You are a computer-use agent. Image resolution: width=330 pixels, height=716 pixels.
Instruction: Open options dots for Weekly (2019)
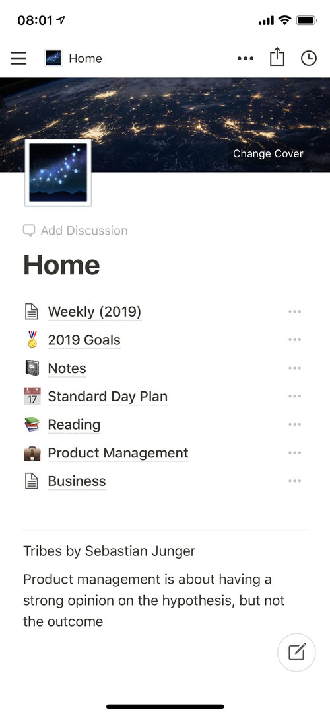coord(294,312)
